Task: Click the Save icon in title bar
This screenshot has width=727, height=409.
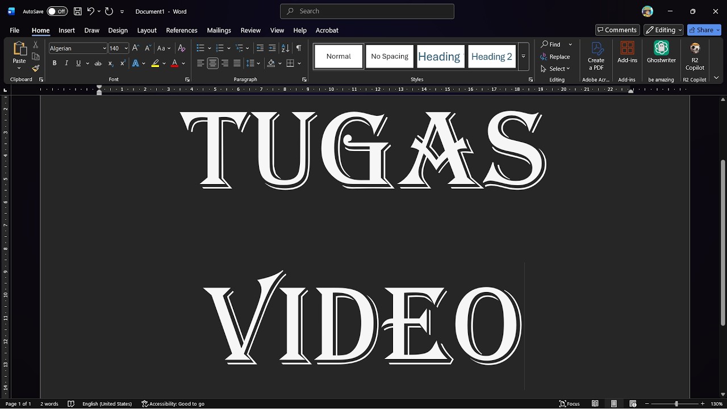Action: [78, 11]
